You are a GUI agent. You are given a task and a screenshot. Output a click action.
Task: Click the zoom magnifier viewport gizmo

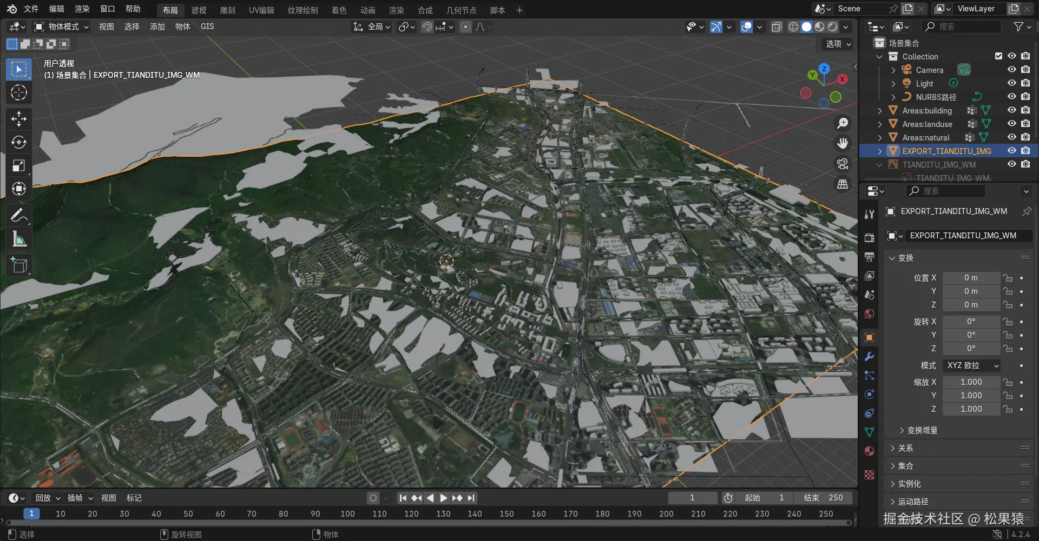[x=843, y=123]
